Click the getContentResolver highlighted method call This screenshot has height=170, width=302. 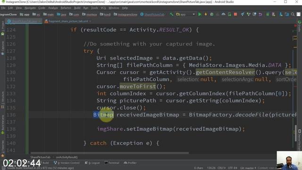pyautogui.click(x=225, y=72)
